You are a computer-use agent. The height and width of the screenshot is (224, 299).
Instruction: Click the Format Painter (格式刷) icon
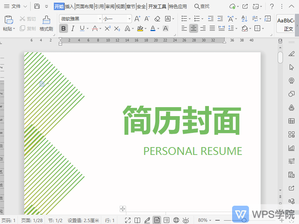(46, 20)
